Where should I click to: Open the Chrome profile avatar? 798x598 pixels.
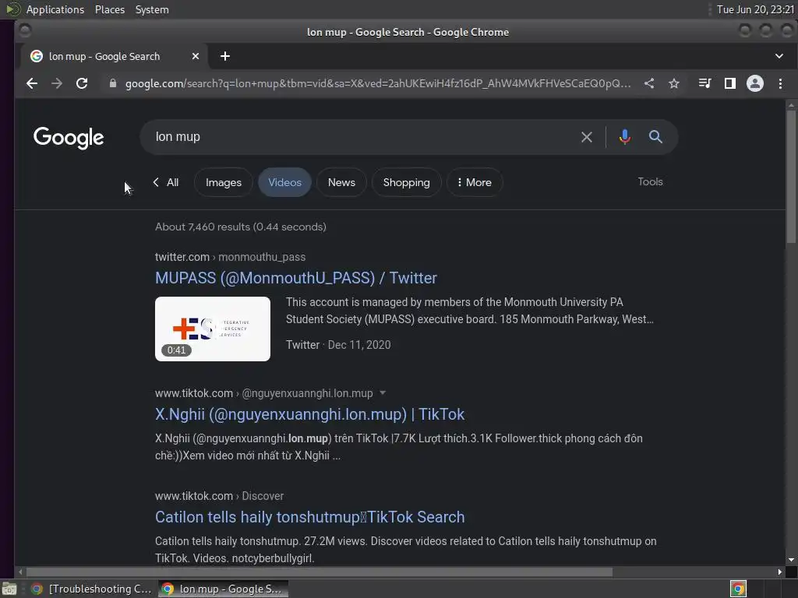click(x=754, y=83)
